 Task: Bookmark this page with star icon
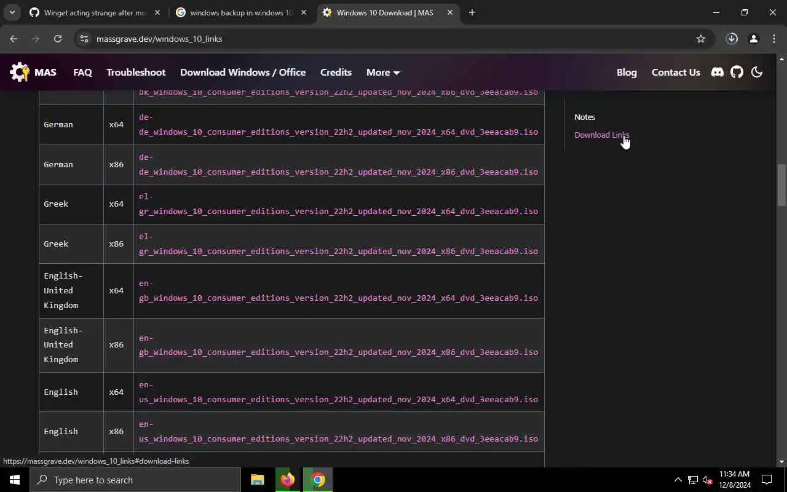700,39
